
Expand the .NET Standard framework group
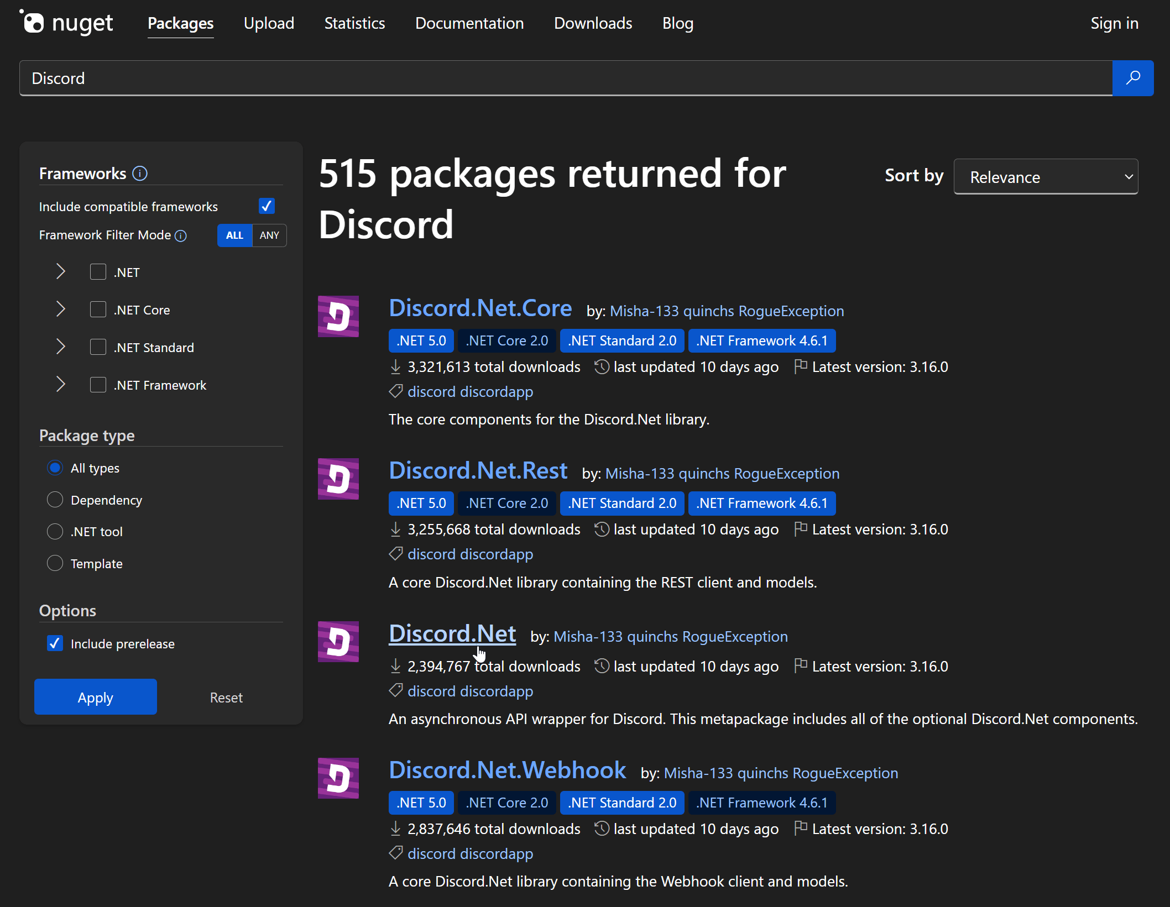coord(61,347)
